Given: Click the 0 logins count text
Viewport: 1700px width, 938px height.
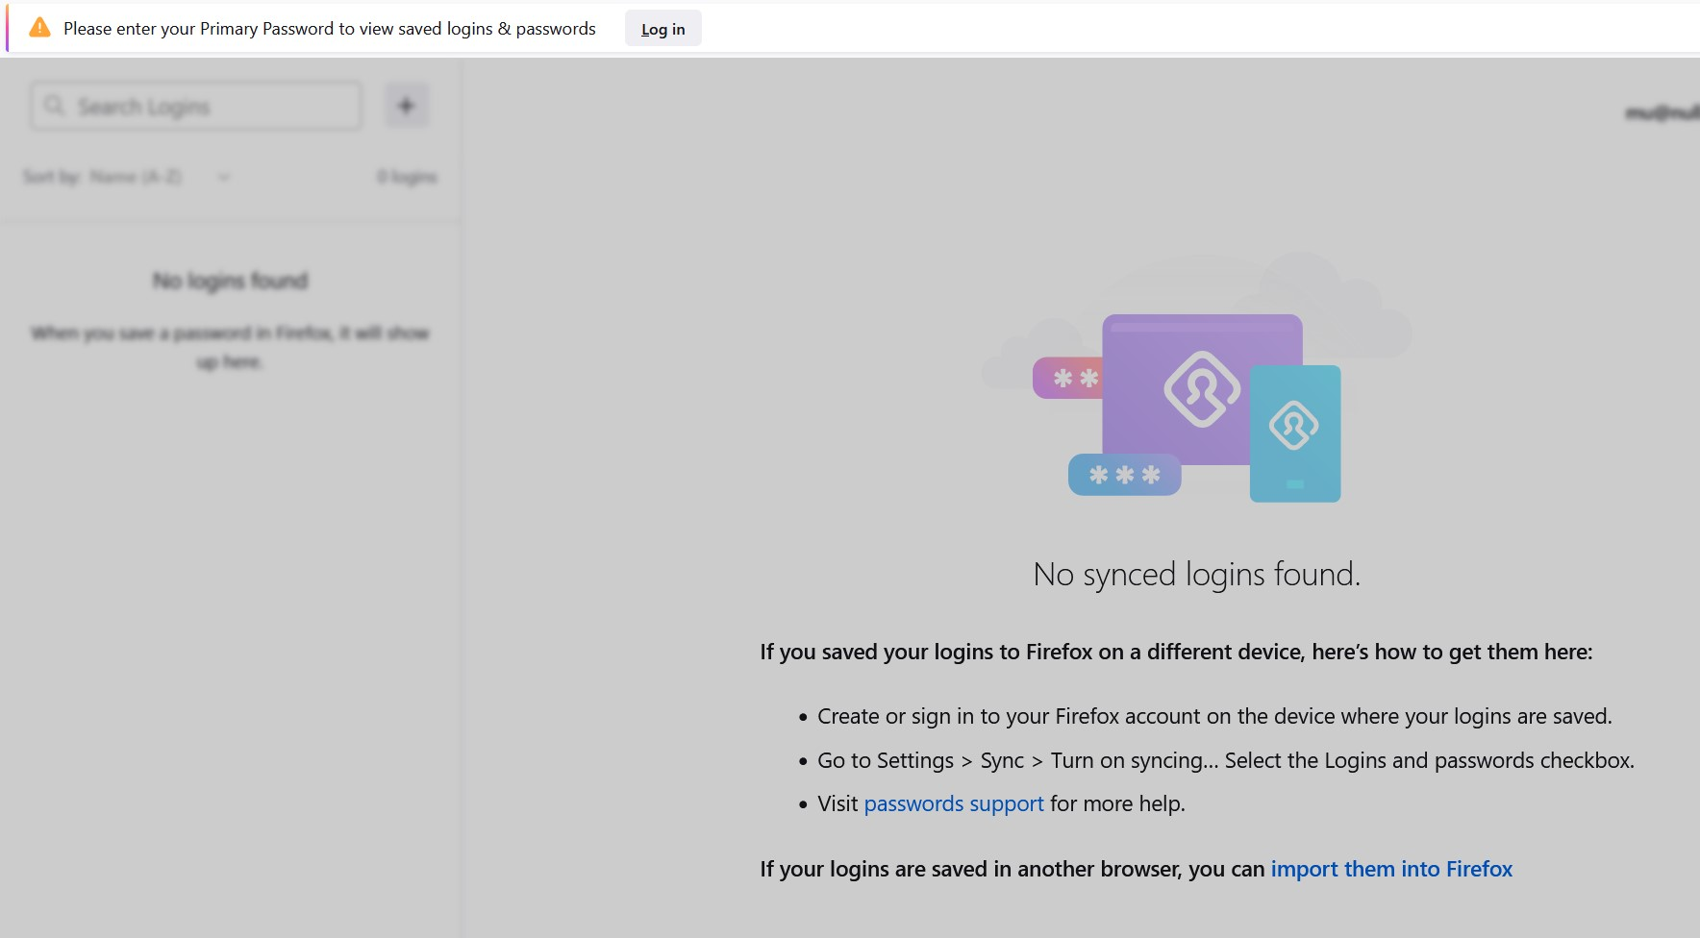Looking at the screenshot, I should tap(407, 177).
